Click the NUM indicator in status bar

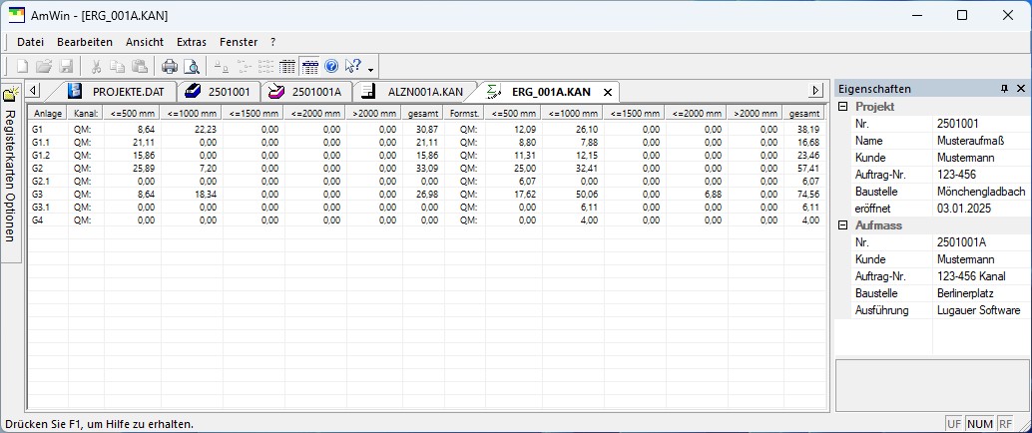click(980, 424)
